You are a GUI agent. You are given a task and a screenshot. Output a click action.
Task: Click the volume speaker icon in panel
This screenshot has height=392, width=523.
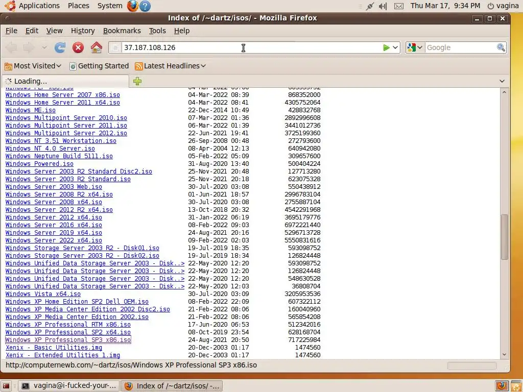click(383, 6)
